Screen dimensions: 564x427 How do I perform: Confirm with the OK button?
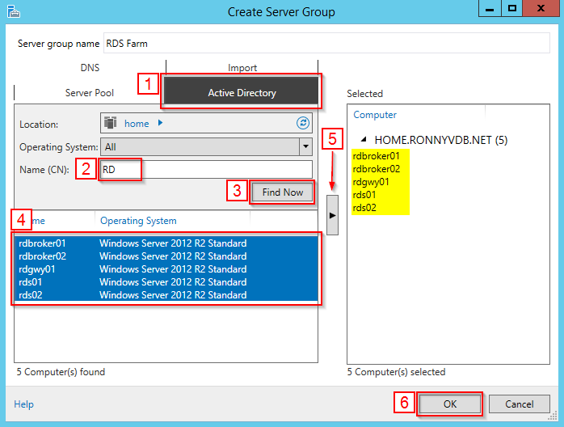(x=450, y=404)
